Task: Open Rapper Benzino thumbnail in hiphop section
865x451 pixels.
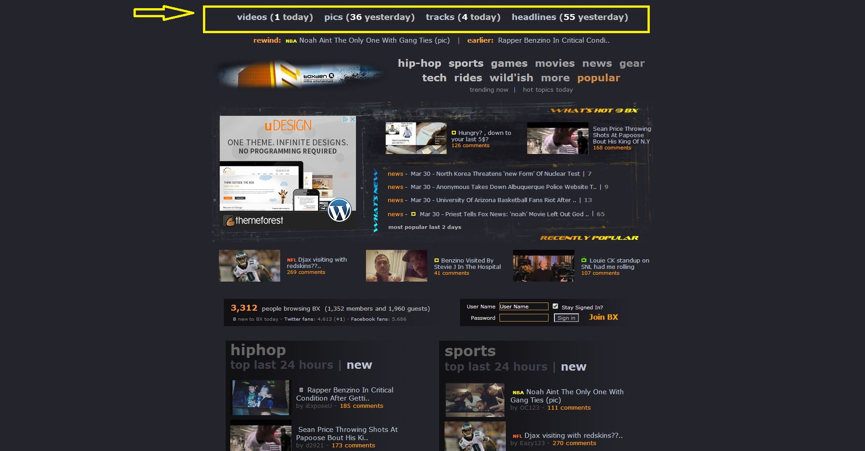Action: pos(261,398)
